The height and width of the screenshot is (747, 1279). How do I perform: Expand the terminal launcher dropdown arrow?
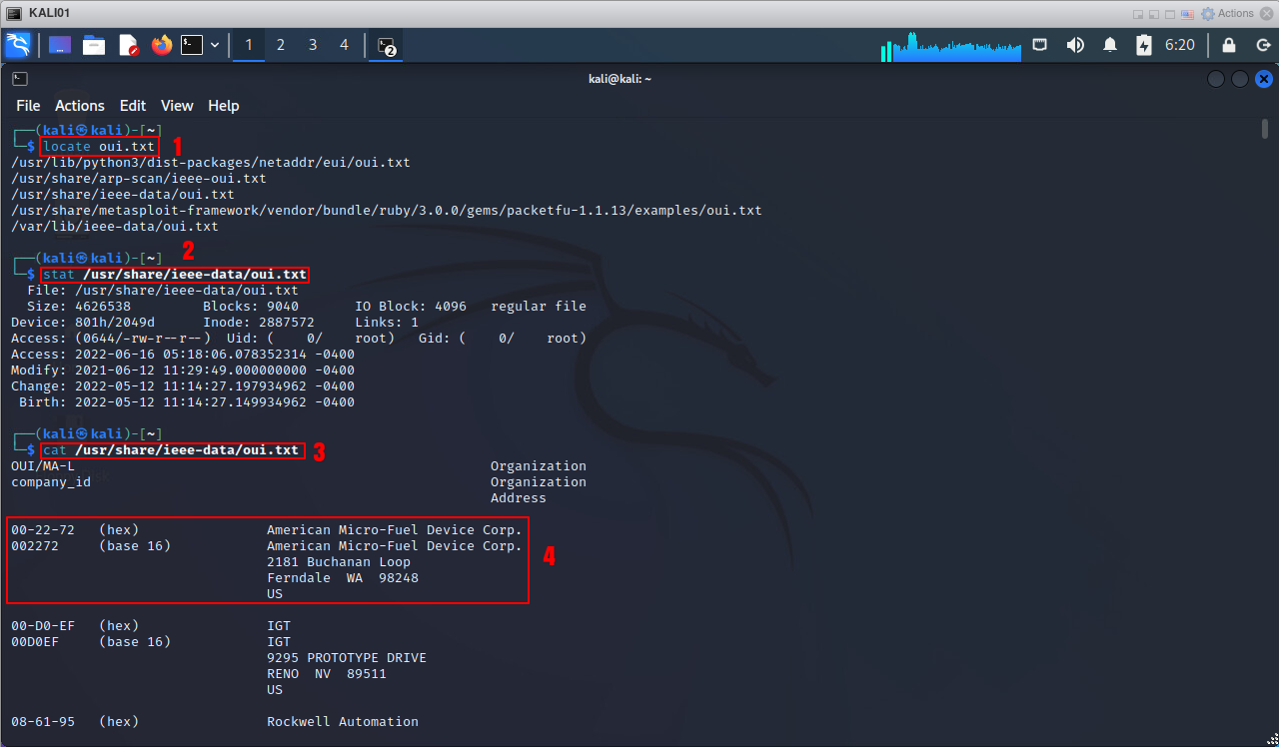215,45
